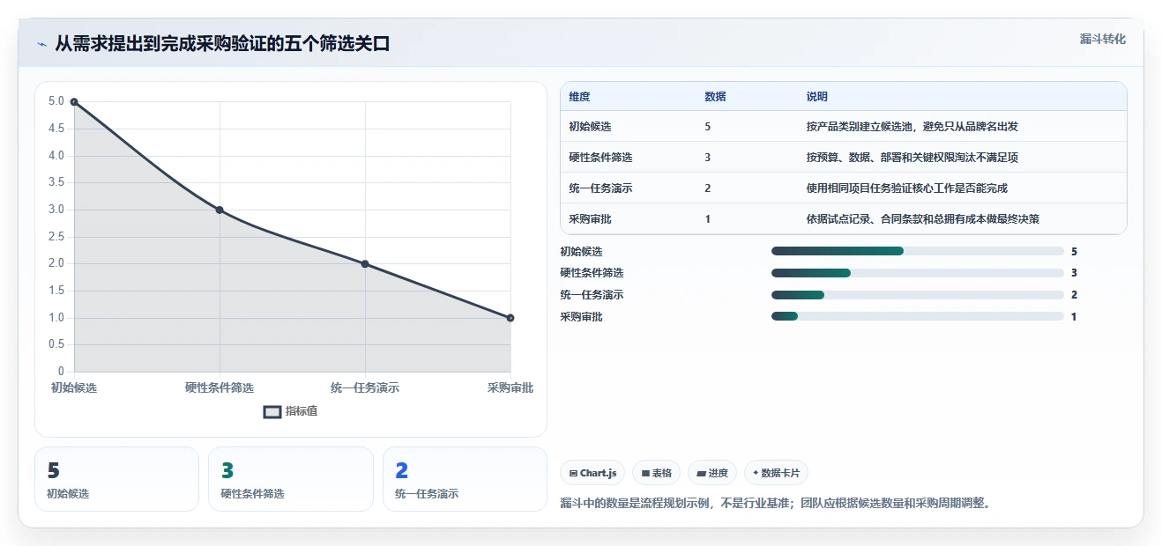Open the stat card showing 3 硬性条件筛选
The image size is (1162, 546).
point(291,479)
